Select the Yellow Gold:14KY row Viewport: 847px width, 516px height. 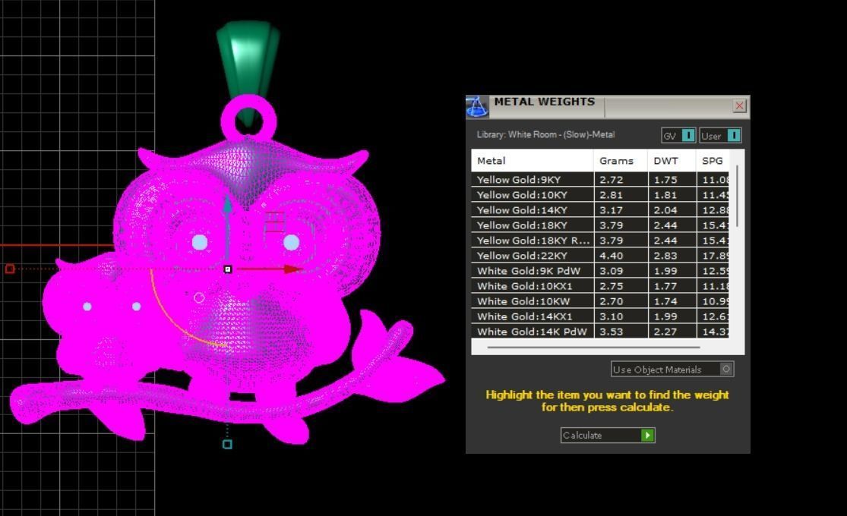point(600,210)
